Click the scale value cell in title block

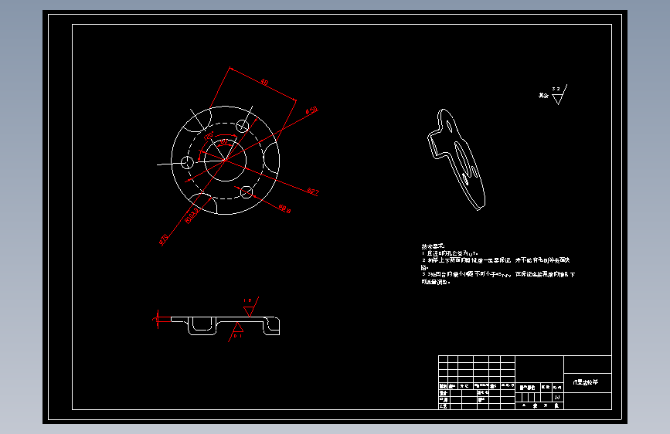click(558, 397)
